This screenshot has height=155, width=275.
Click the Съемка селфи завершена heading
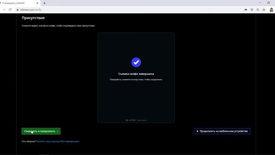click(136, 74)
